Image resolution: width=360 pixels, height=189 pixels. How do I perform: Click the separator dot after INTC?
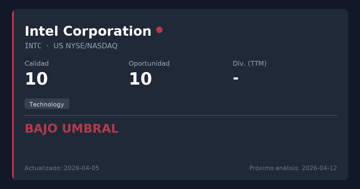click(47, 46)
